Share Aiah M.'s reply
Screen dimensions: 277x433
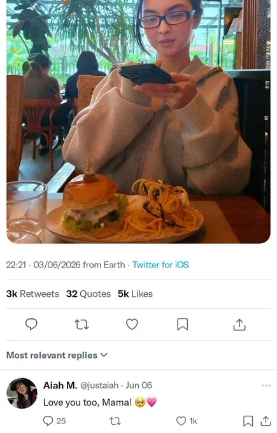tap(266, 421)
